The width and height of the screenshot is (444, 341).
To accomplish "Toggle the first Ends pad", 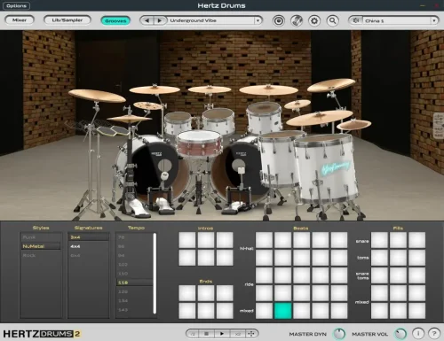I will click(x=187, y=293).
